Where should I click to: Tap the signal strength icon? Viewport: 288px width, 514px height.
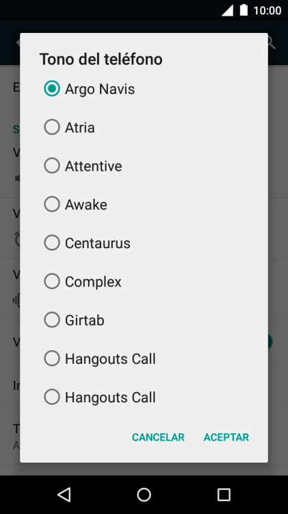(x=227, y=10)
